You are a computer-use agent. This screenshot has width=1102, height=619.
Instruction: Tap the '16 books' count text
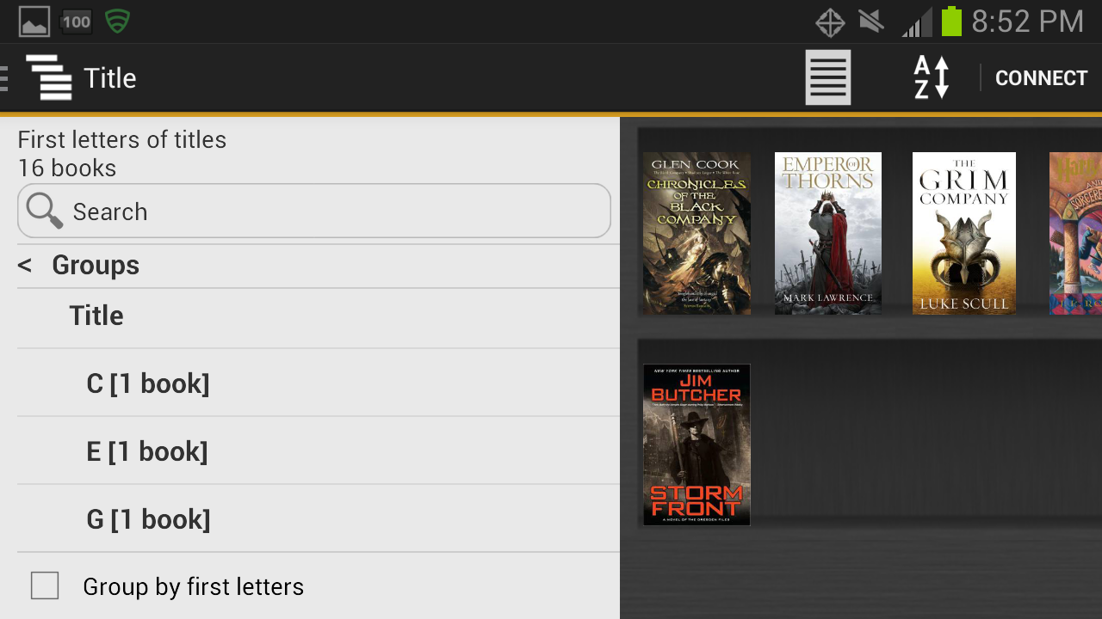[67, 168]
